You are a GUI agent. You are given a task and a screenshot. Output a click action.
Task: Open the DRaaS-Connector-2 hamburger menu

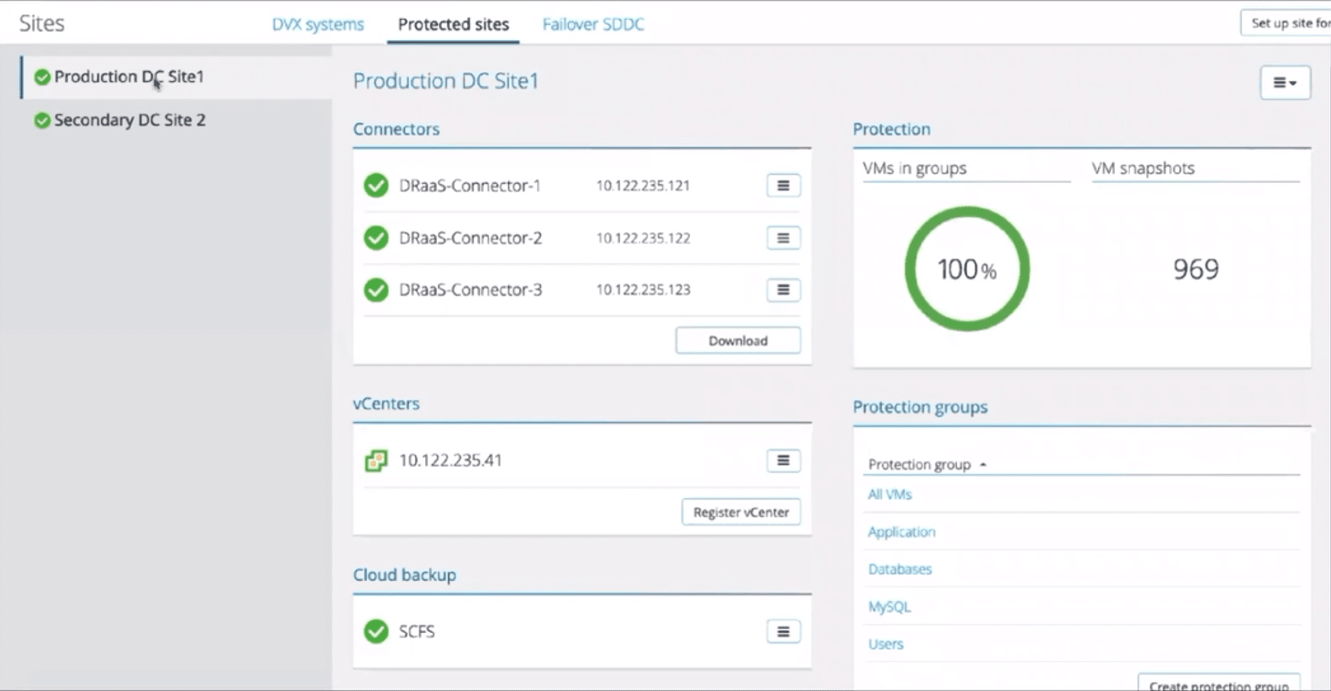[783, 238]
